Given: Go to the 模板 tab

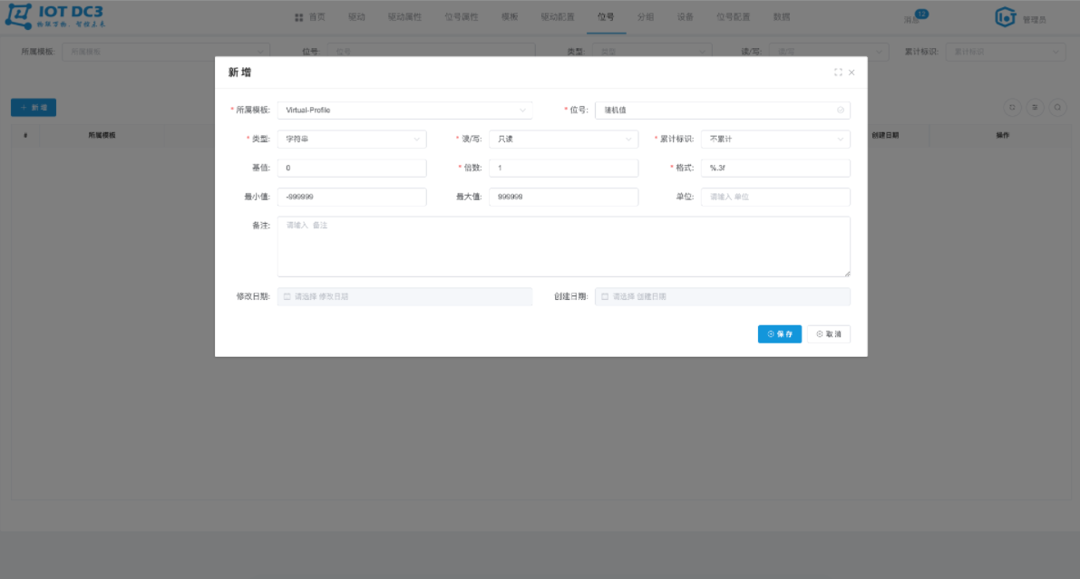Looking at the screenshot, I should point(510,17).
